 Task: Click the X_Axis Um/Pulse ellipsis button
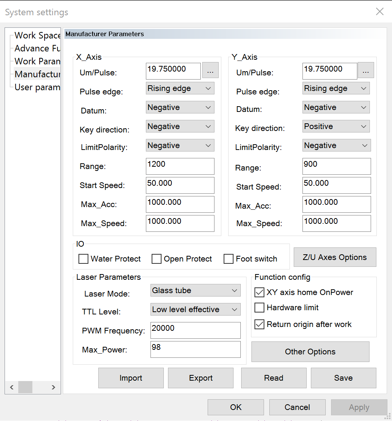point(210,70)
